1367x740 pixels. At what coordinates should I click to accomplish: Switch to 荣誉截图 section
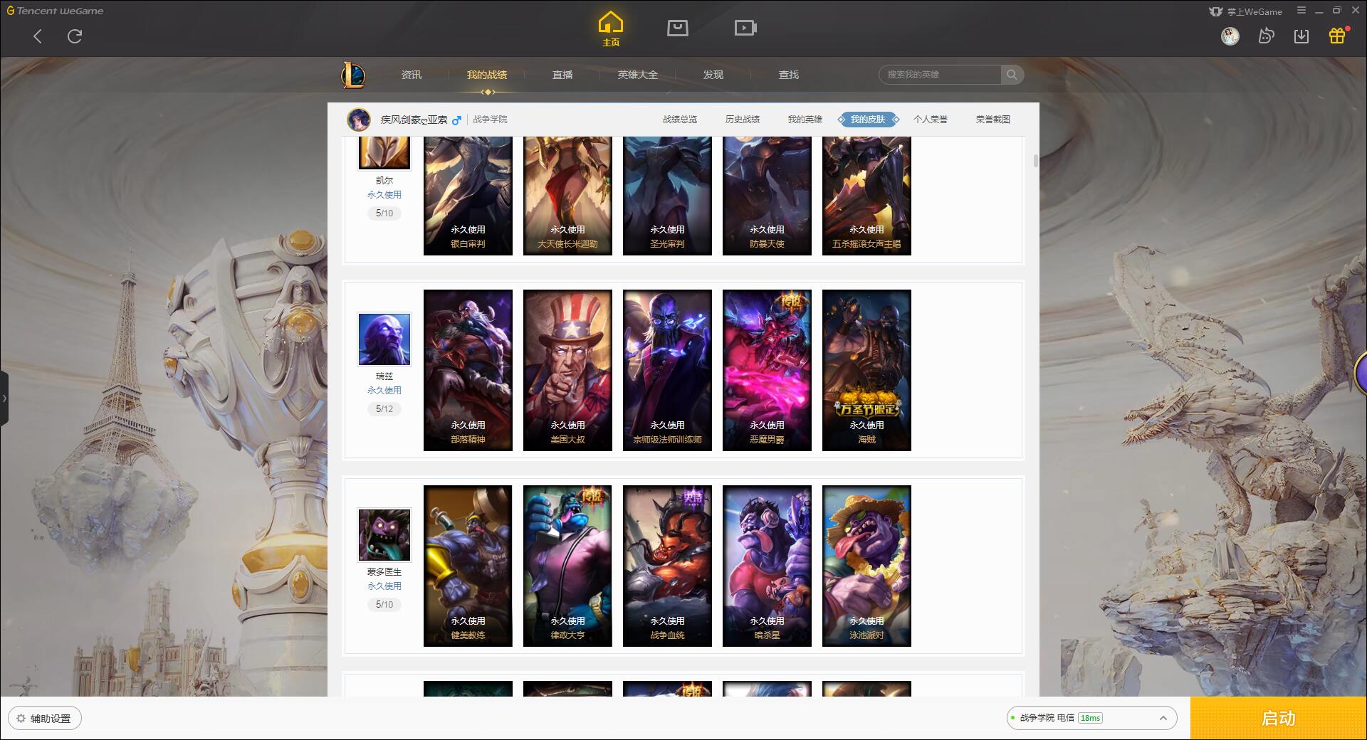993,120
